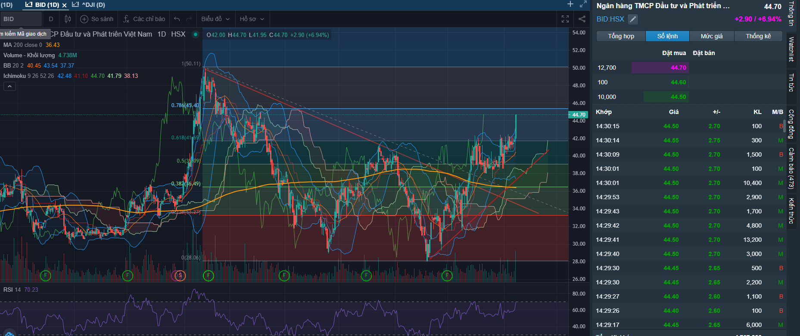
Task: Click the Đặt mua column header
Action: pyautogui.click(x=674, y=53)
